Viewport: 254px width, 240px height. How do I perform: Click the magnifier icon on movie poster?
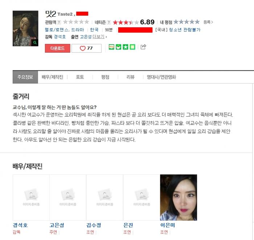click(x=35, y=42)
